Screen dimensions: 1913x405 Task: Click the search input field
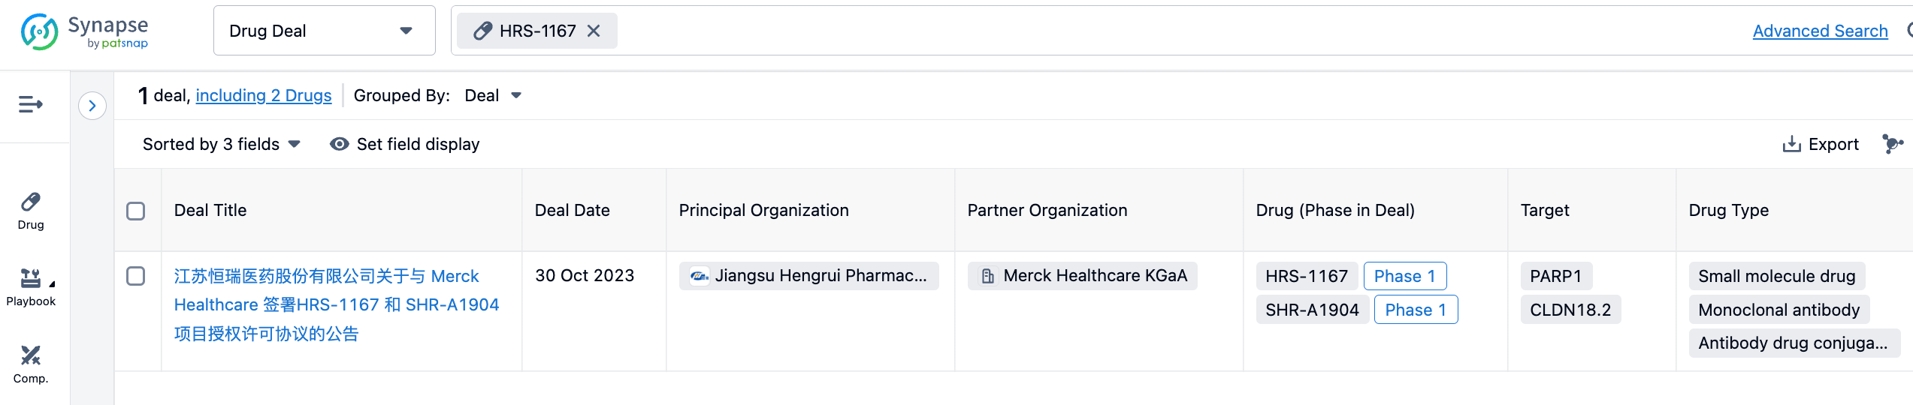pyautogui.click(x=1127, y=31)
